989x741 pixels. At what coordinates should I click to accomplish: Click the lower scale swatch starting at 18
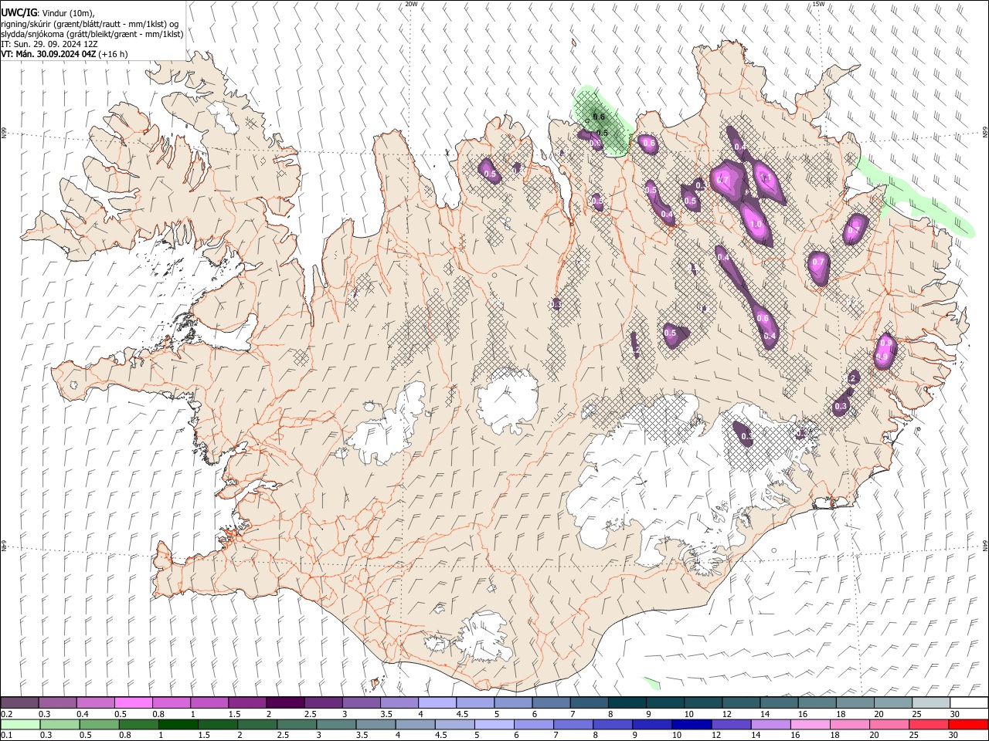pyautogui.click(x=850, y=724)
